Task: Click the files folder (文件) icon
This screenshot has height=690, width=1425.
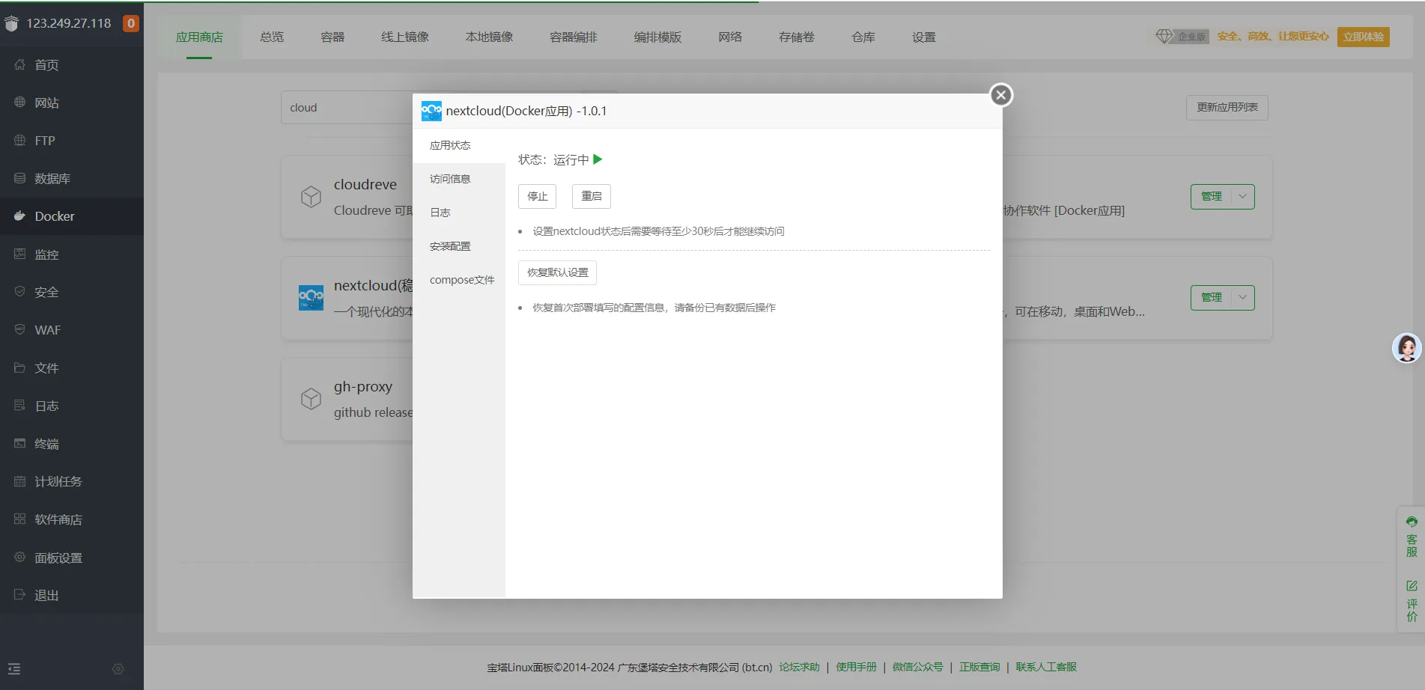Action: 19,368
